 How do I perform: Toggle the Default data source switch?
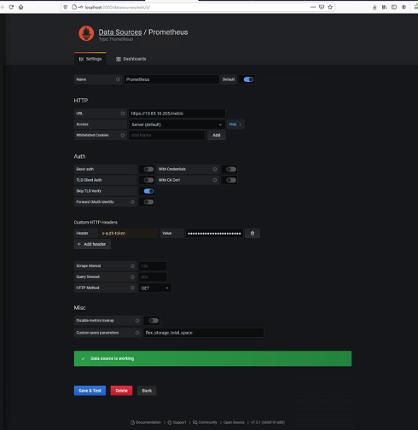pos(248,79)
